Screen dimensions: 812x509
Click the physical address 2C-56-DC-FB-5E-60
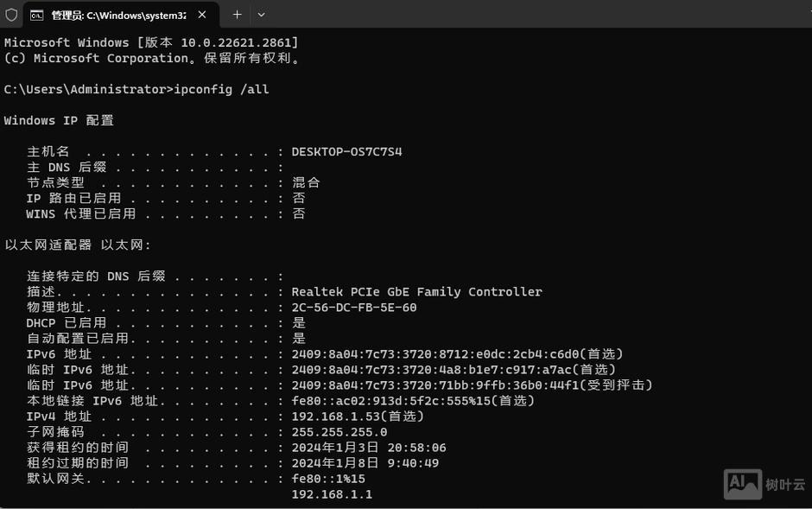[x=354, y=307]
